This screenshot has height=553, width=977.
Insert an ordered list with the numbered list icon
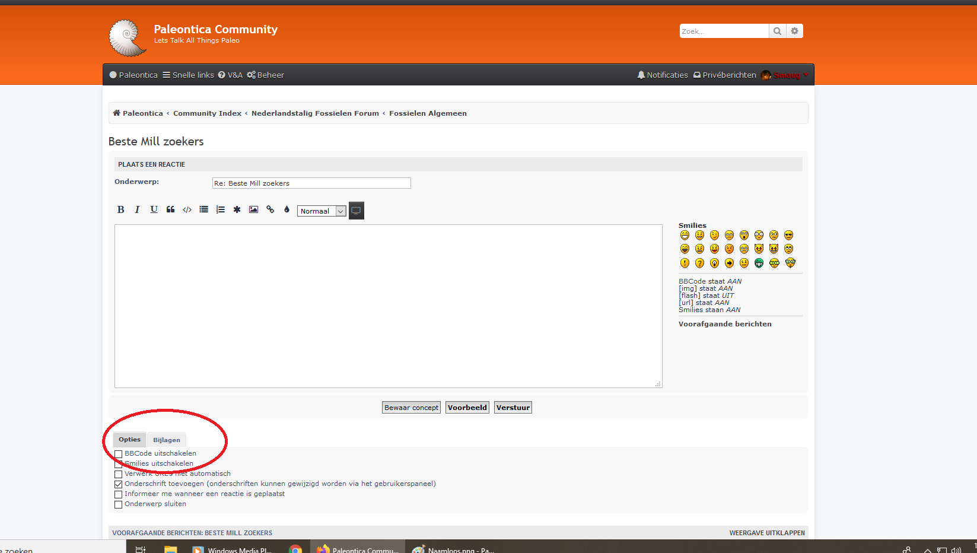(220, 209)
